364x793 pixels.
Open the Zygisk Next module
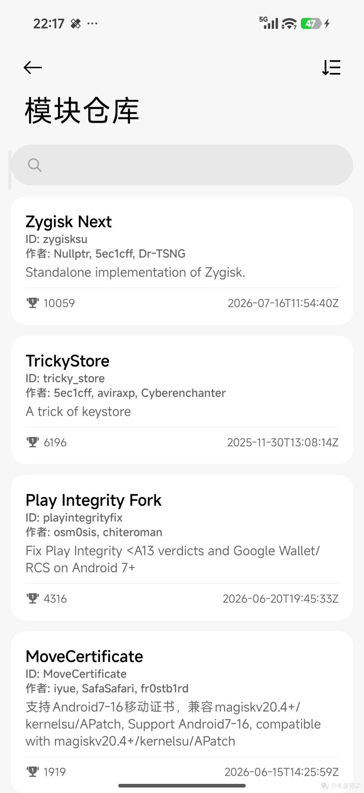pyautogui.click(x=182, y=261)
